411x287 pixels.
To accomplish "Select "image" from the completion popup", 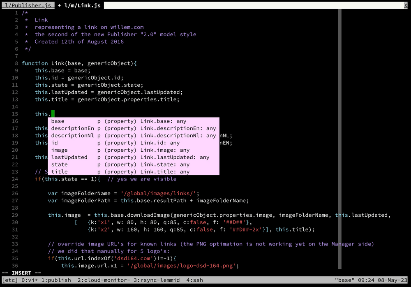I will pos(59,150).
